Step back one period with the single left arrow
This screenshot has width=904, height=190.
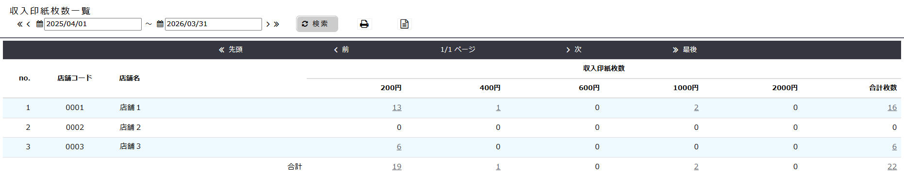tap(28, 24)
